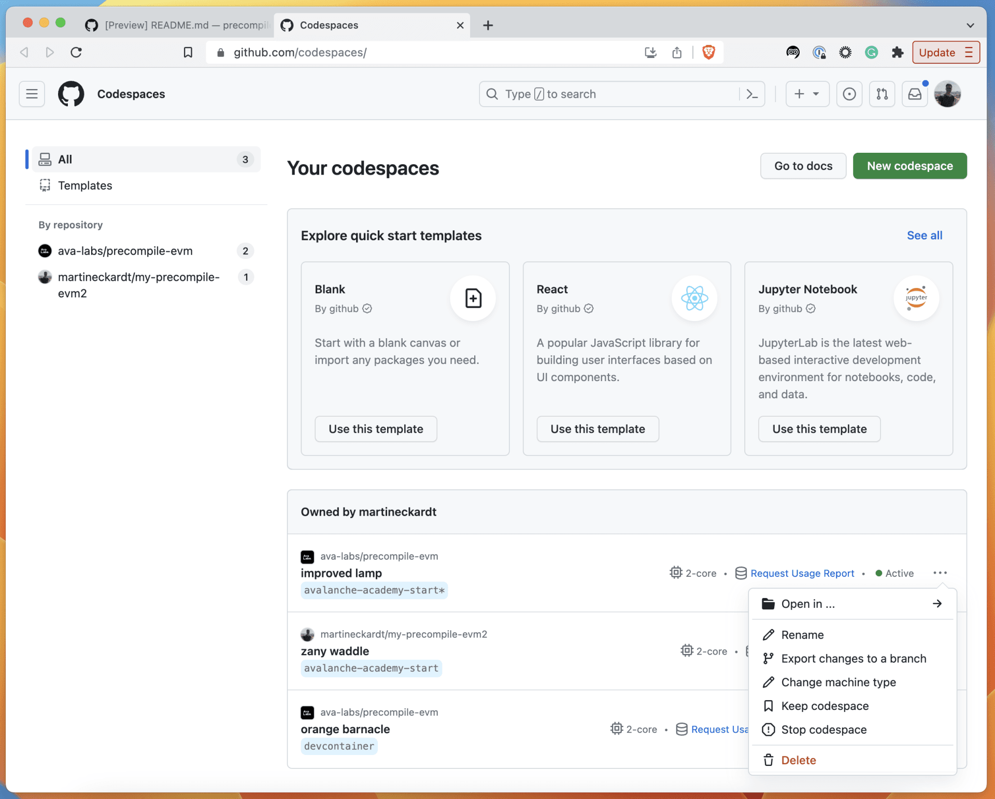Open the browser extensions puzzle icon
This screenshot has height=799, width=995.
tap(897, 52)
